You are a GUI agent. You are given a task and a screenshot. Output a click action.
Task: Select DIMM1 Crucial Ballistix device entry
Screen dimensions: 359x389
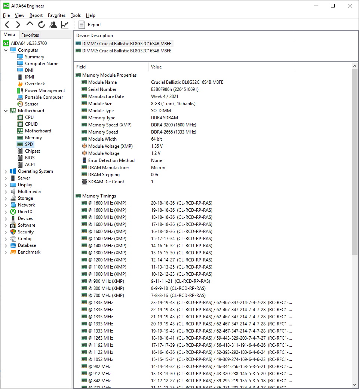[123, 44]
